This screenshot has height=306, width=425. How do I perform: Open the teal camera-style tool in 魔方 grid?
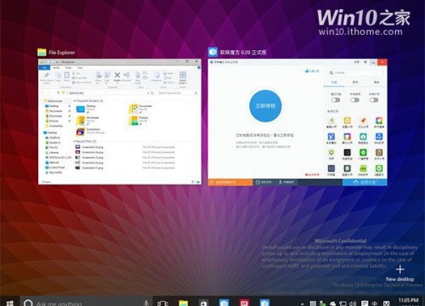[x=363, y=137]
